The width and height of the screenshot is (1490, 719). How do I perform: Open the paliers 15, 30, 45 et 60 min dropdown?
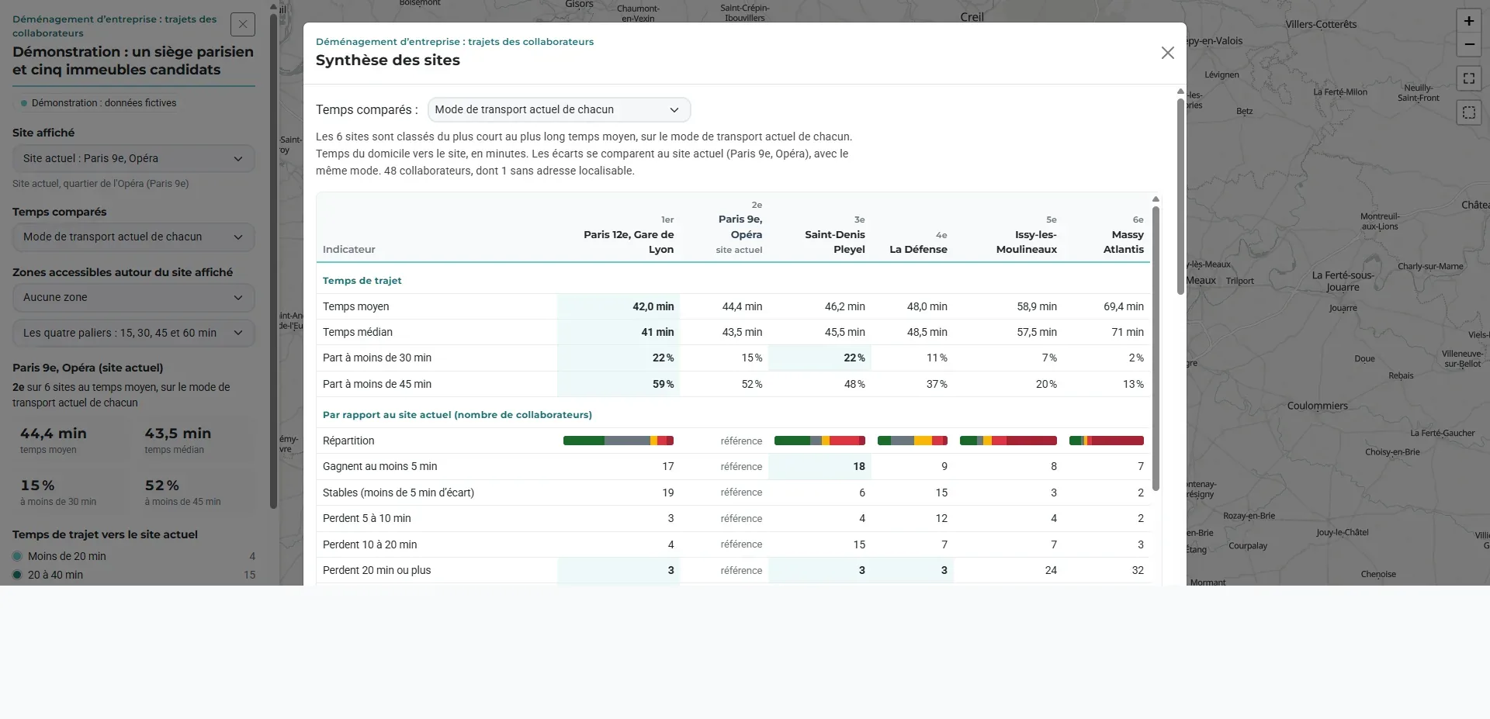[x=133, y=333]
